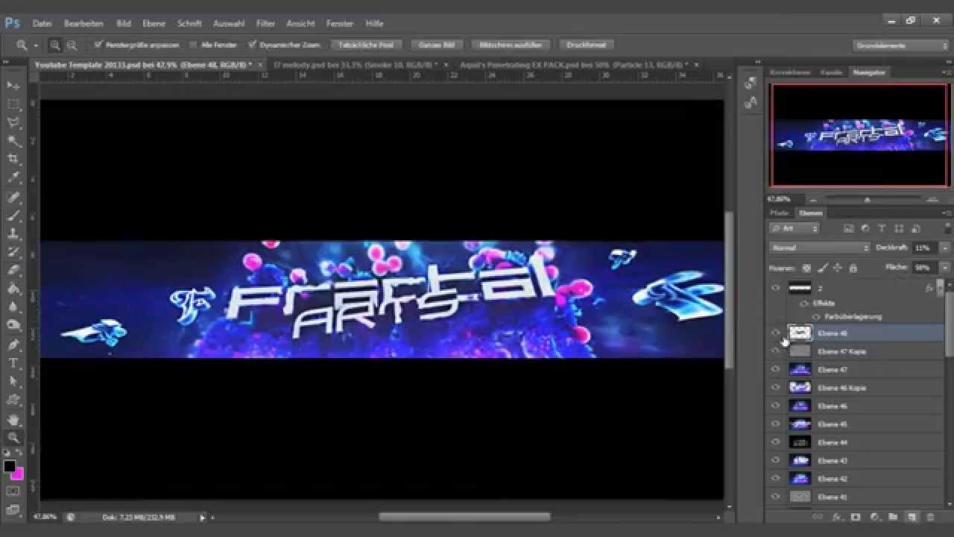This screenshot has height=537, width=954.
Task: Select the Rectangular Marquee tool
Action: tap(13, 104)
